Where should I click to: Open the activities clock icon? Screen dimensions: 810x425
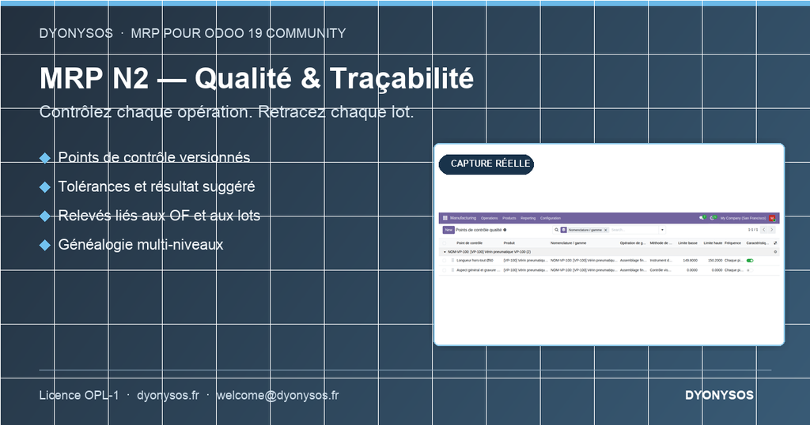(713, 218)
